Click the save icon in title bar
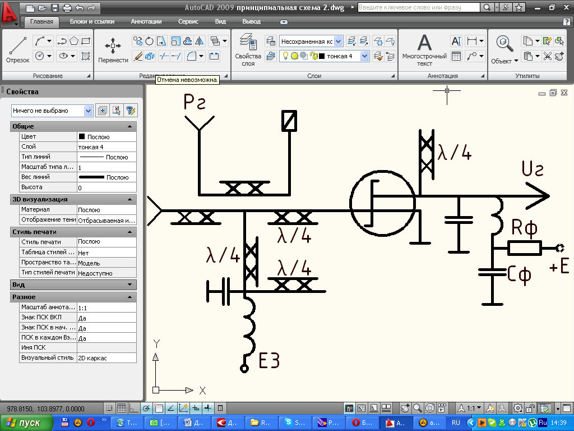This screenshot has width=574, height=431. click(x=55, y=8)
